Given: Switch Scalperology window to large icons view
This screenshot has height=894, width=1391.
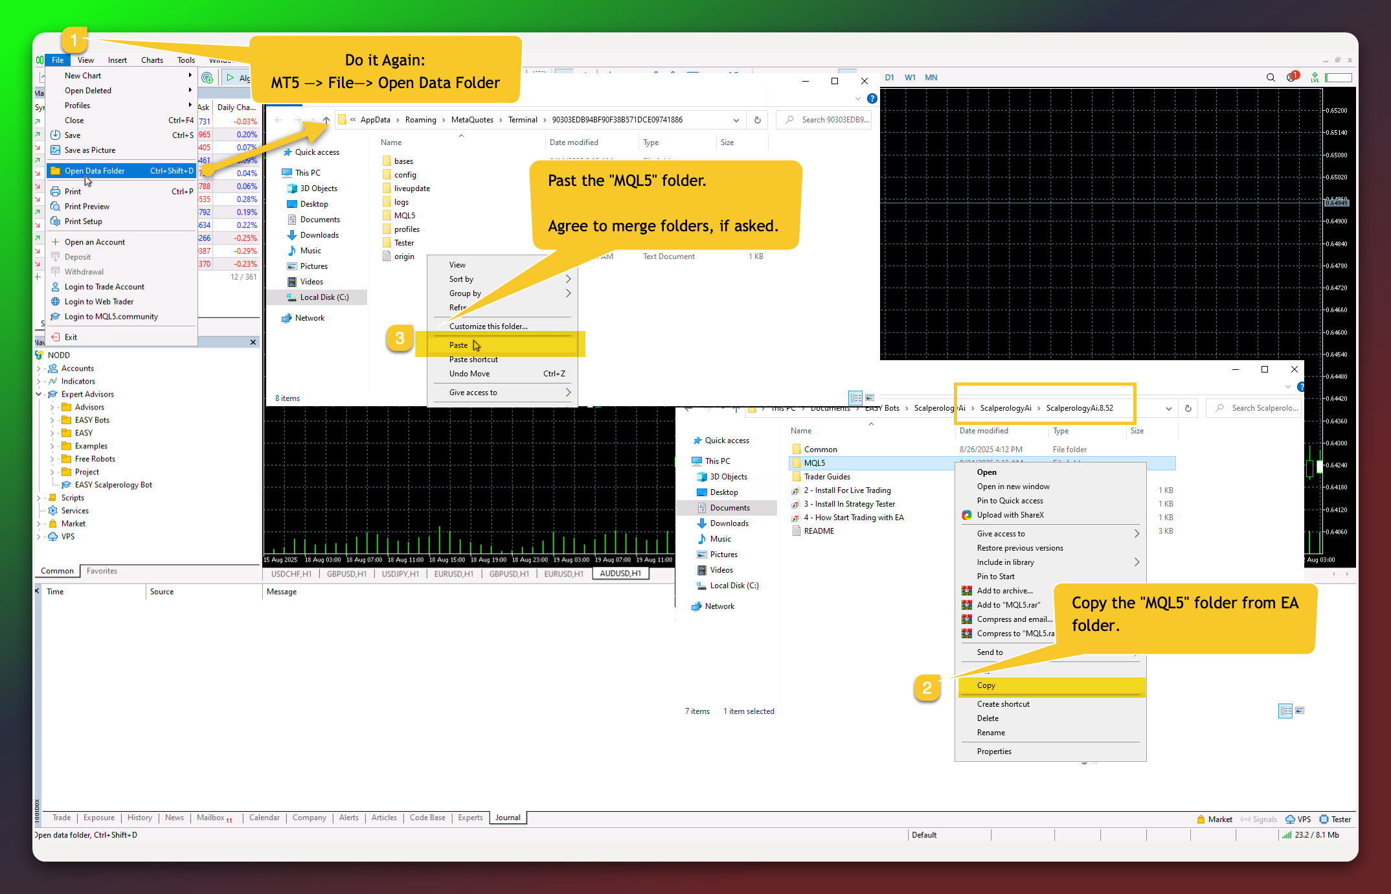Looking at the screenshot, I should tap(1300, 711).
